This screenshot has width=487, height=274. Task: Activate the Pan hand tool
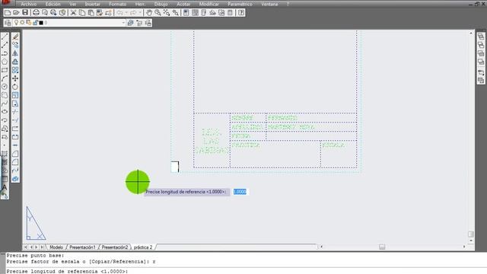tap(149, 13)
